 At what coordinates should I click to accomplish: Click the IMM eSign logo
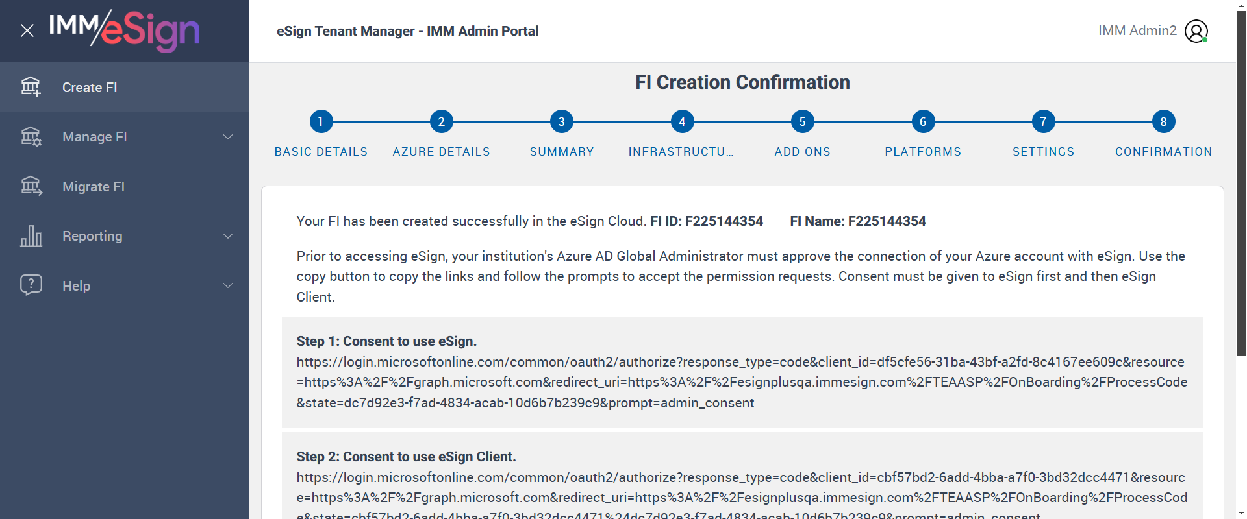[125, 30]
